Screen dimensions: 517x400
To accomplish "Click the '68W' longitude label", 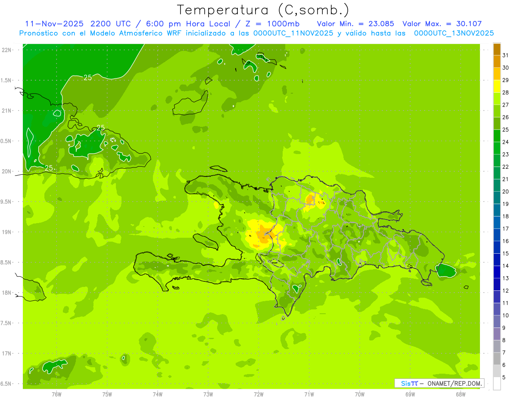I will click(x=461, y=394).
